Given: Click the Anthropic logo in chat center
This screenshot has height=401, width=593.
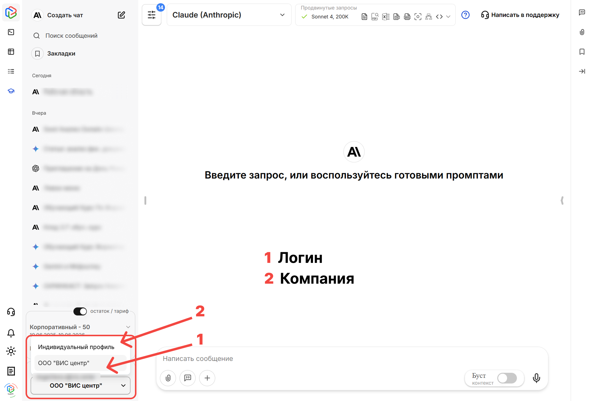Looking at the screenshot, I should pyautogui.click(x=354, y=152).
